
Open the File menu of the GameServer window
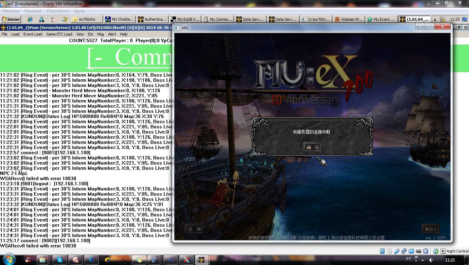(4, 34)
